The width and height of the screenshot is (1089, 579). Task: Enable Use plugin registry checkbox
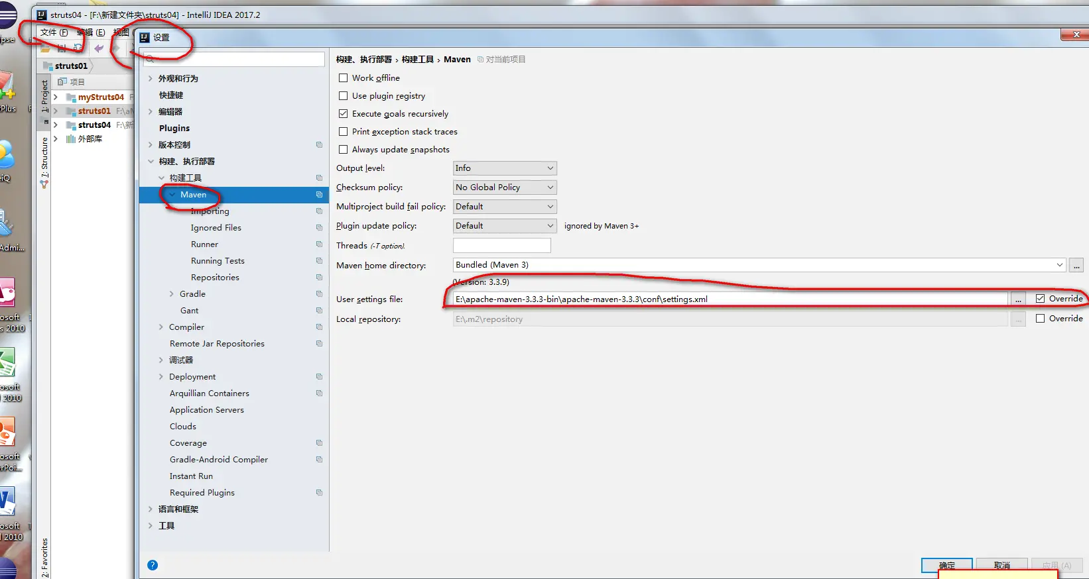pyautogui.click(x=343, y=95)
